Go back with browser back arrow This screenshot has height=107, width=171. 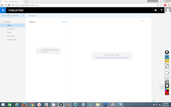click(x=2, y=5)
